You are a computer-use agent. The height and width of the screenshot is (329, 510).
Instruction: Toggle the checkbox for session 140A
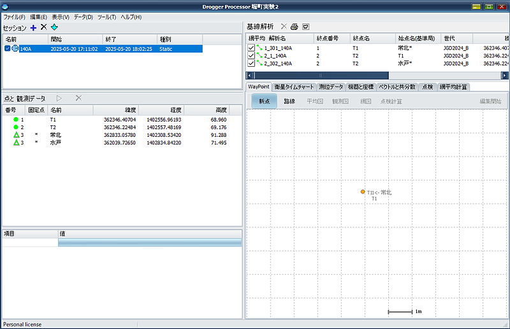[7, 48]
